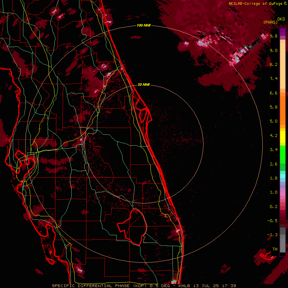Pick the bright green band on the color bar
This screenshot has height=288, width=288.
283,155
